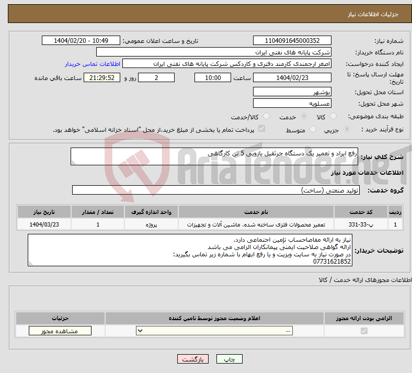Image resolution: width=412 pixels, height=373 pixels.
Task: Click the نام خدمت column header
Action: pos(256,212)
